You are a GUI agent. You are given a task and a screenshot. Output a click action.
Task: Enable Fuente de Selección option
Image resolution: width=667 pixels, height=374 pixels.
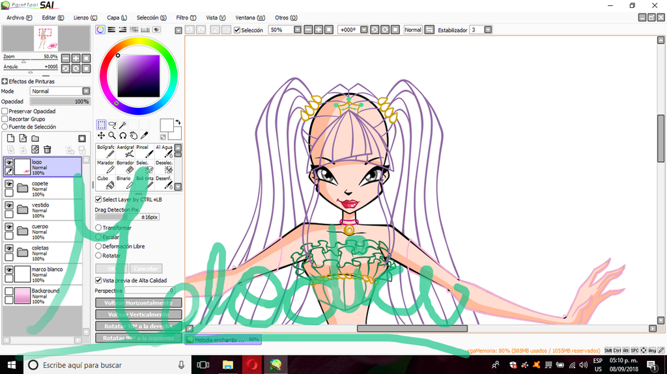(x=5, y=127)
